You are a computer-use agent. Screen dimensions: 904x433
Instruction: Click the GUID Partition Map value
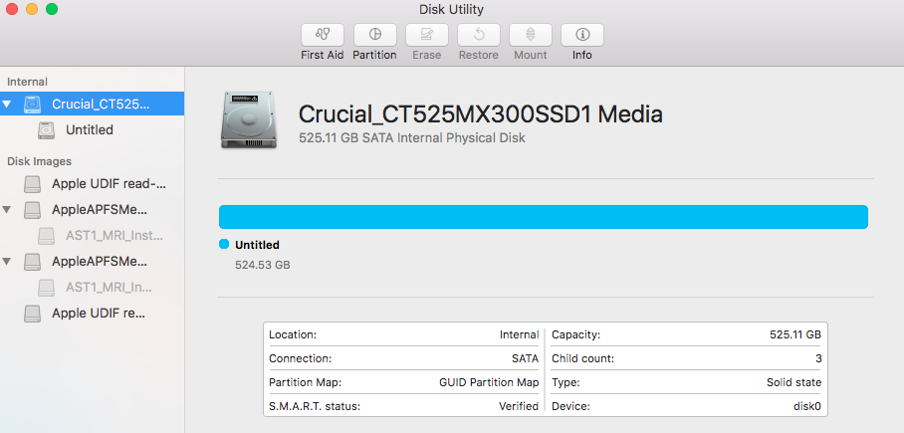pos(489,382)
